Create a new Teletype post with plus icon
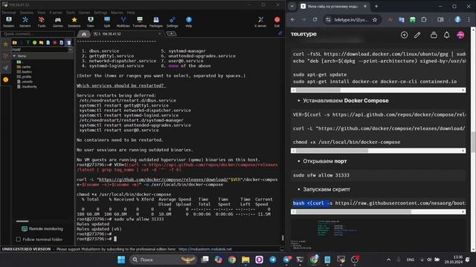Image resolution: width=476 pixels, height=267 pixels. point(404,35)
